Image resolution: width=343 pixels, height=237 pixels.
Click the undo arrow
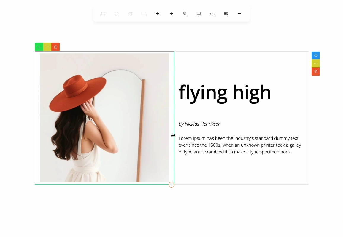[158, 14]
